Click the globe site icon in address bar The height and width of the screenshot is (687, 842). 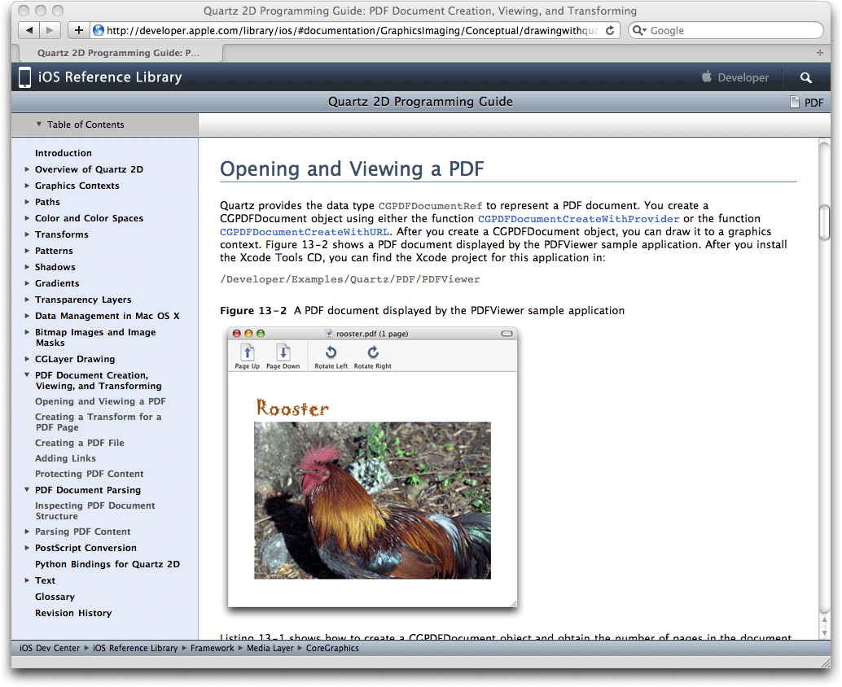pyautogui.click(x=99, y=30)
